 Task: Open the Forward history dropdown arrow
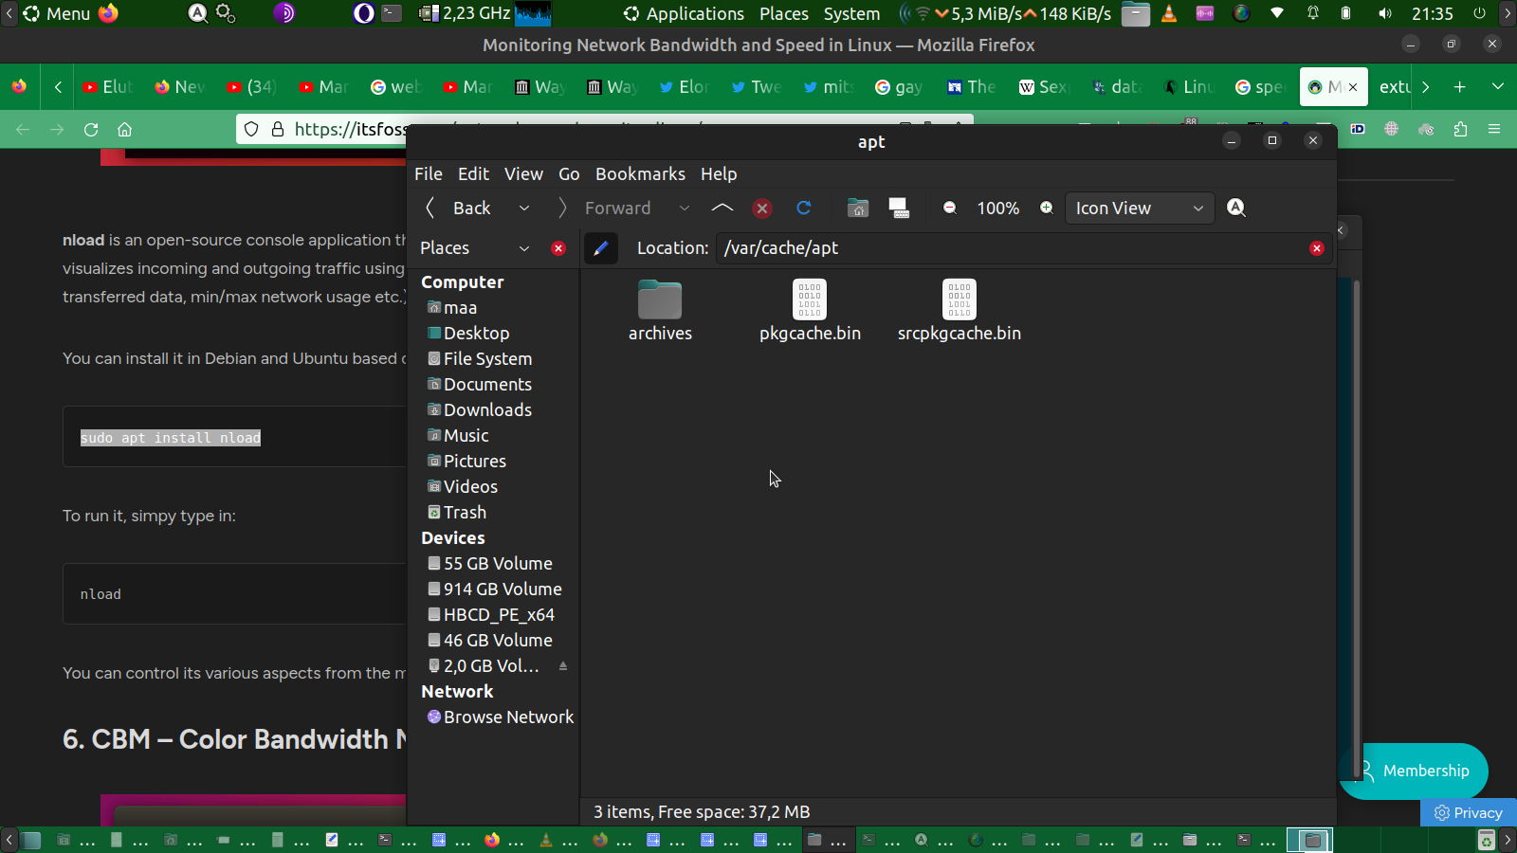(685, 208)
